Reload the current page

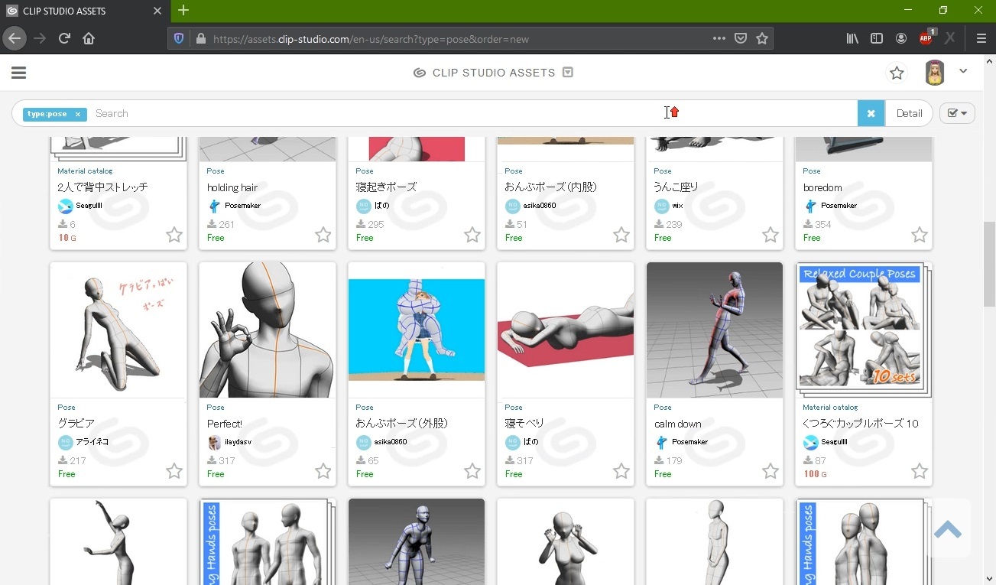64,38
